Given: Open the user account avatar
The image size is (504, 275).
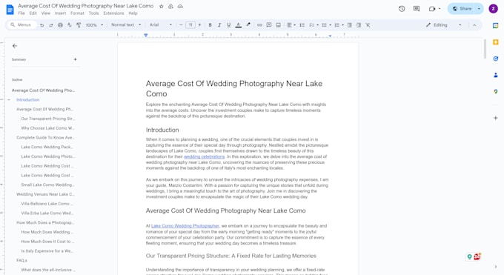Looking at the screenshot, I should (x=494, y=9).
